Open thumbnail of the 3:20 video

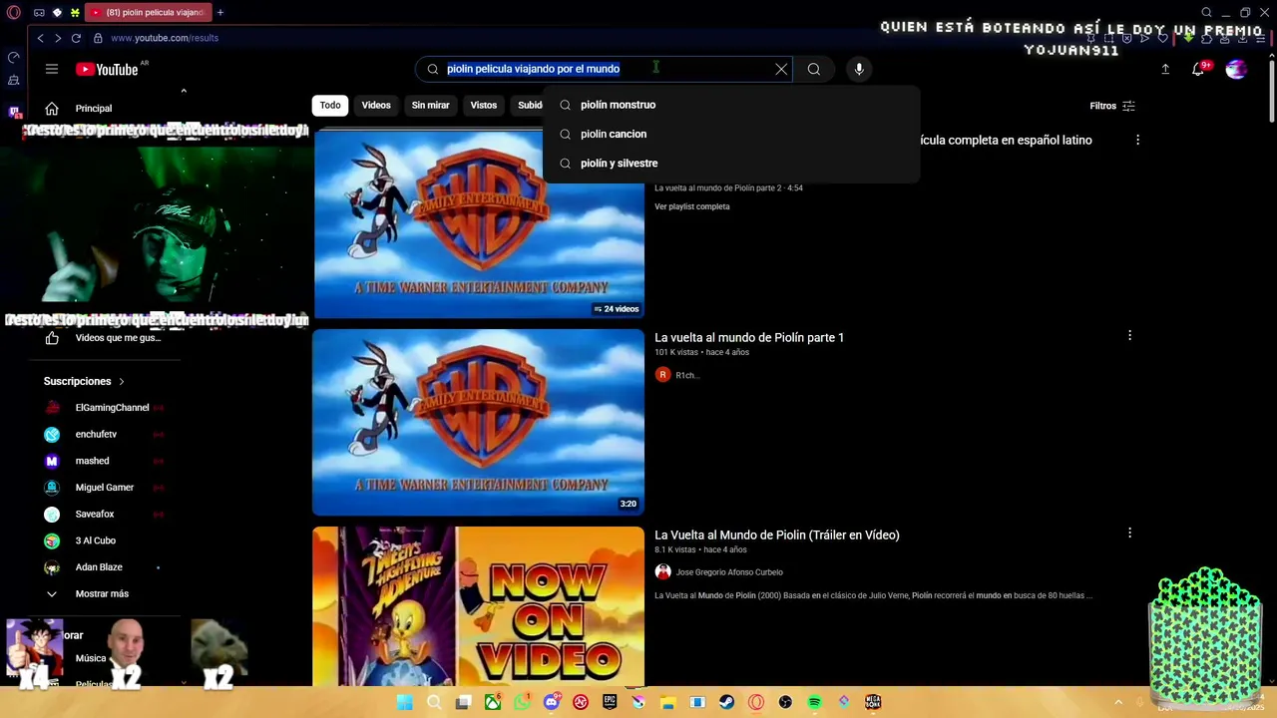point(478,422)
